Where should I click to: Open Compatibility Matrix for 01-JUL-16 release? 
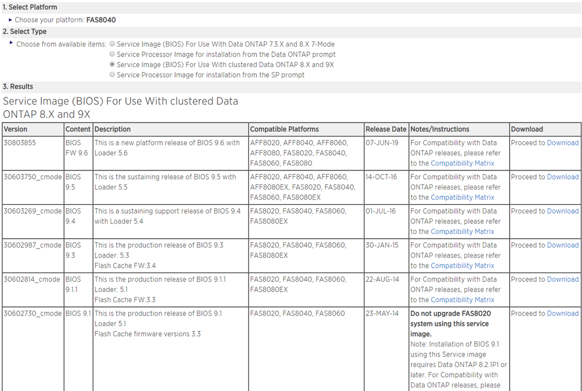coord(462,232)
